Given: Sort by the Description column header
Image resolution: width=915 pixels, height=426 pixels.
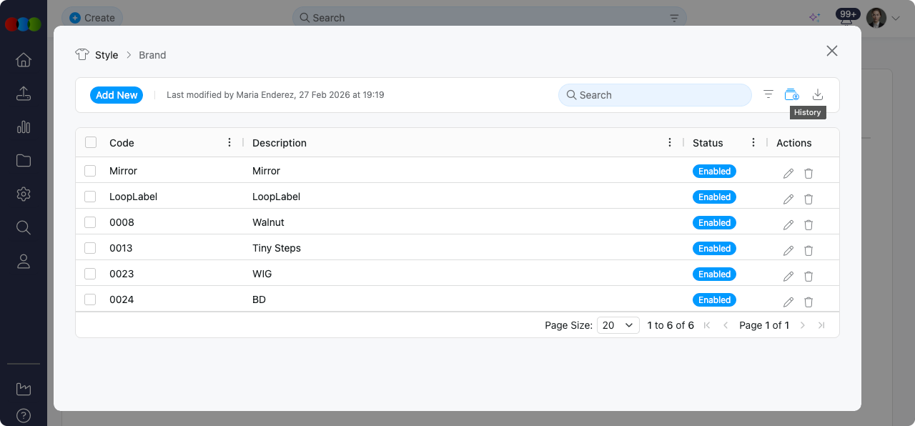Looking at the screenshot, I should (280, 143).
